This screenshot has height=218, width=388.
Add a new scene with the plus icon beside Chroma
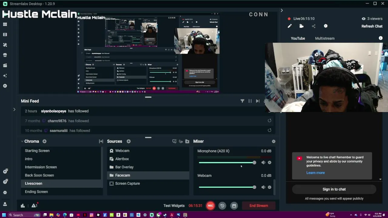click(x=44, y=141)
